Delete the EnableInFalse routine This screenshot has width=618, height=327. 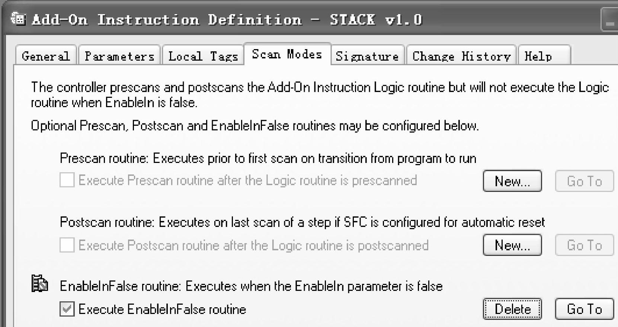(512, 309)
